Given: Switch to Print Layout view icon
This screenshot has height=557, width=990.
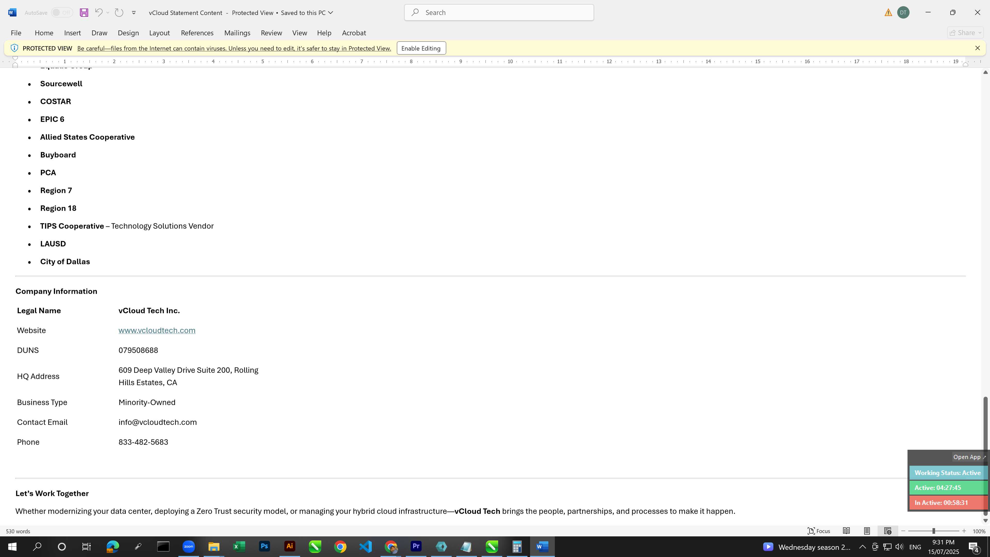Looking at the screenshot, I should click(x=867, y=531).
